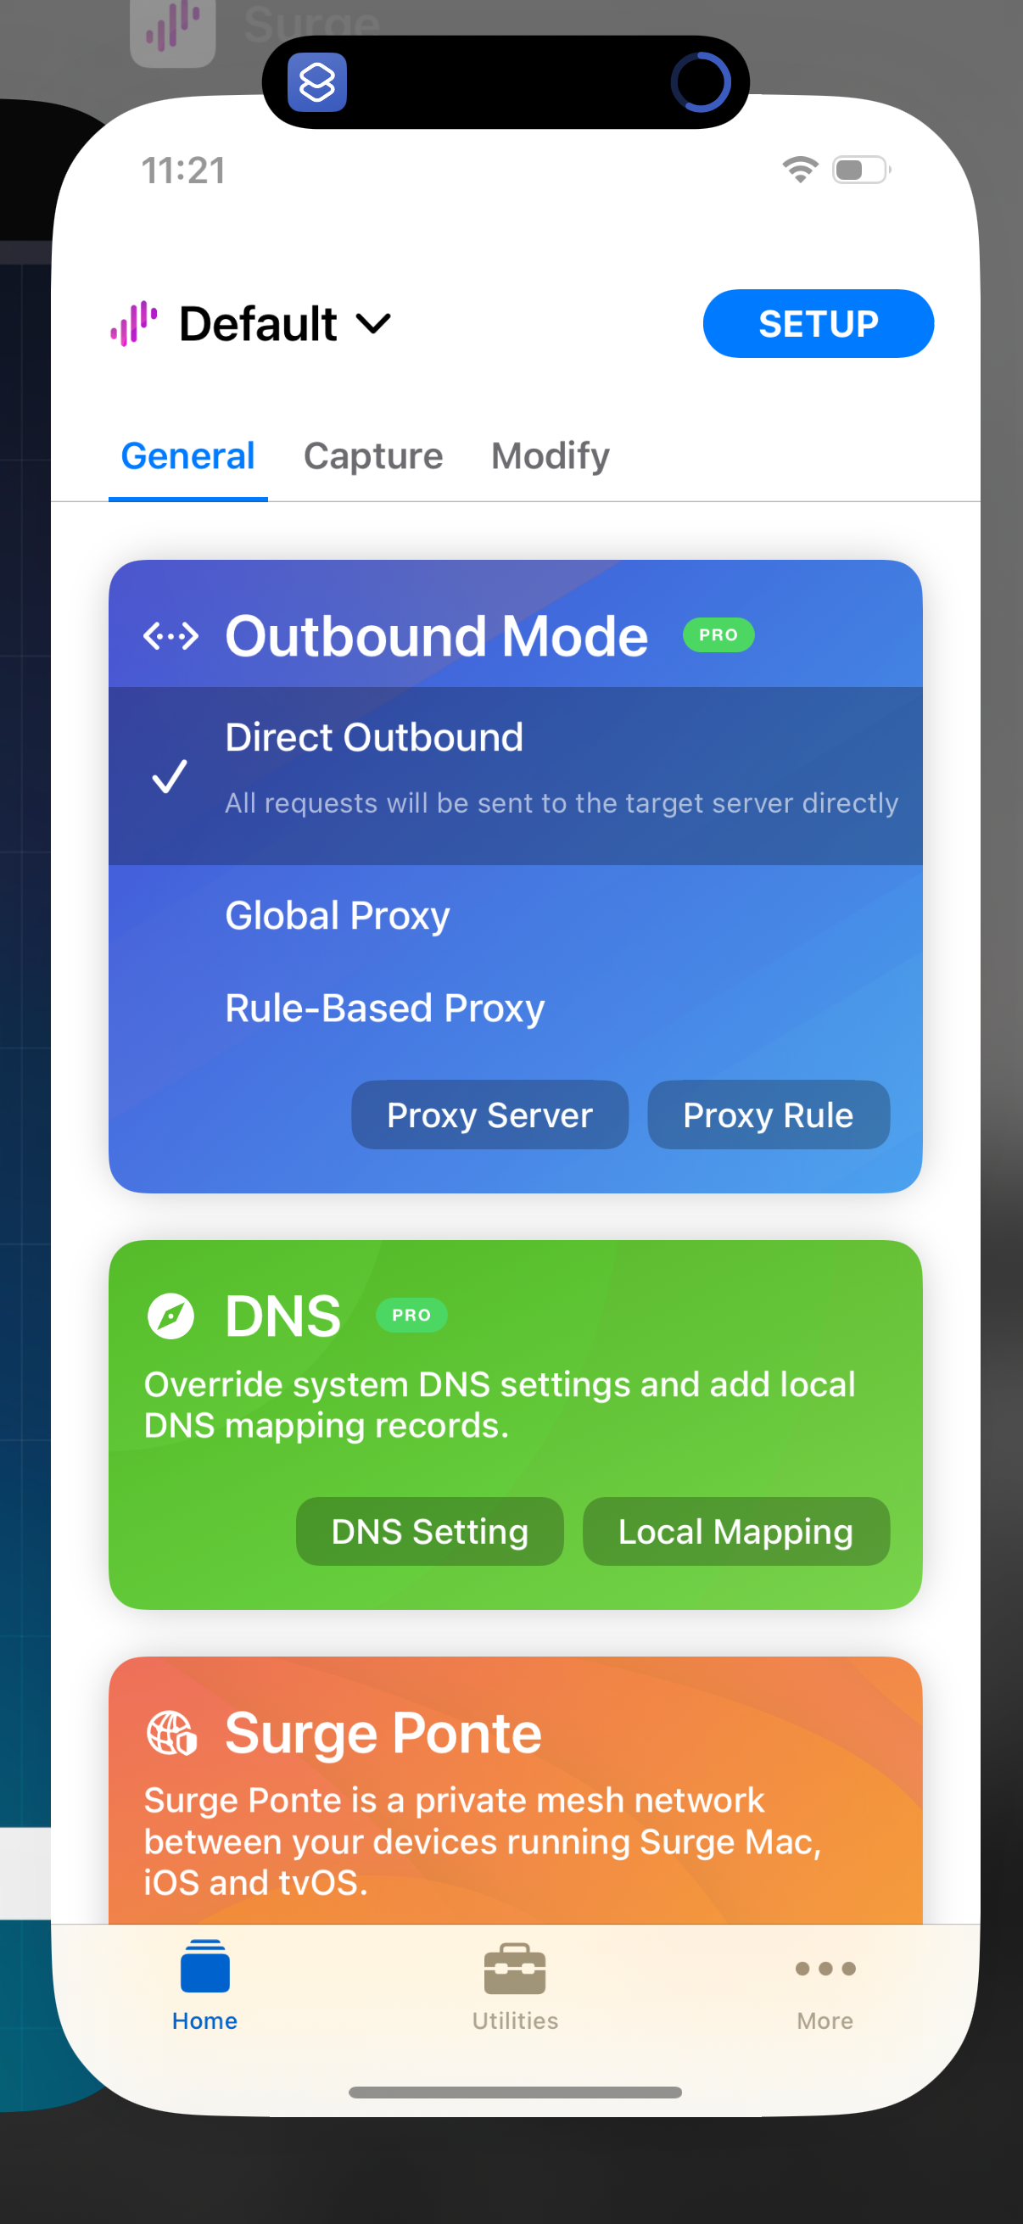Tap the checkmark beside Direct Outbound
Screen dimensions: 1023x2224
169,776
